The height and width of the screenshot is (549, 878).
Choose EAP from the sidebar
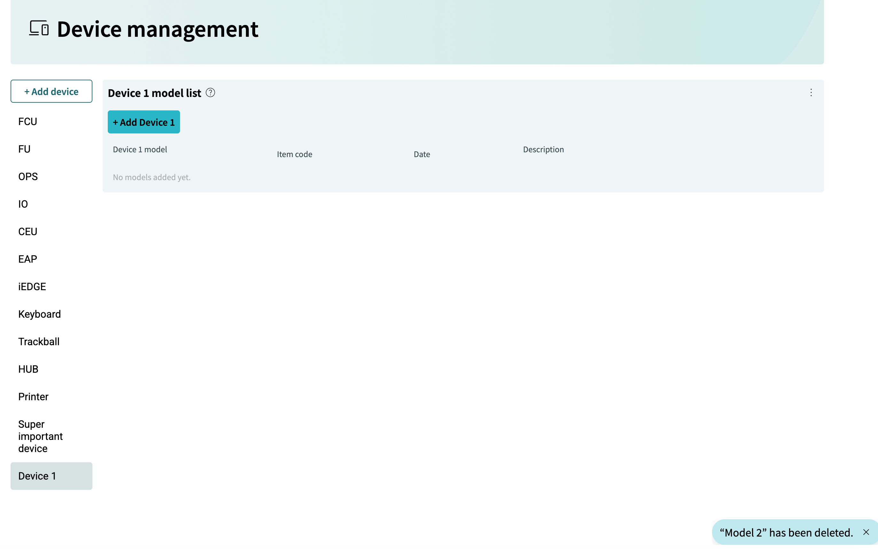pyautogui.click(x=51, y=259)
